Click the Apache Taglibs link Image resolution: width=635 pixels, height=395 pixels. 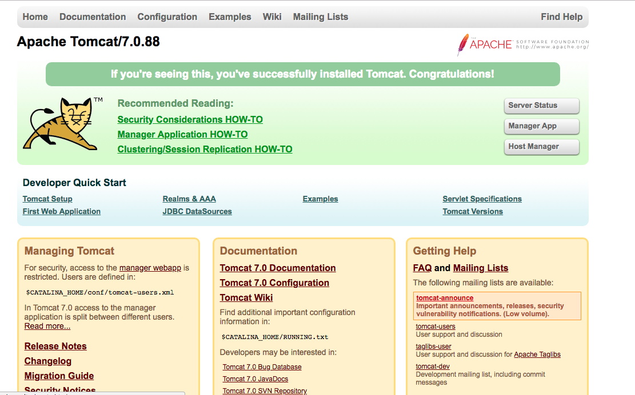pyautogui.click(x=537, y=354)
